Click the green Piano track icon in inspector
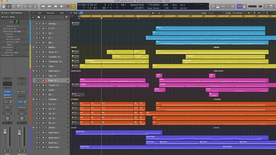Image resolution: width=276 pixels, height=155 pixels. 17,22
